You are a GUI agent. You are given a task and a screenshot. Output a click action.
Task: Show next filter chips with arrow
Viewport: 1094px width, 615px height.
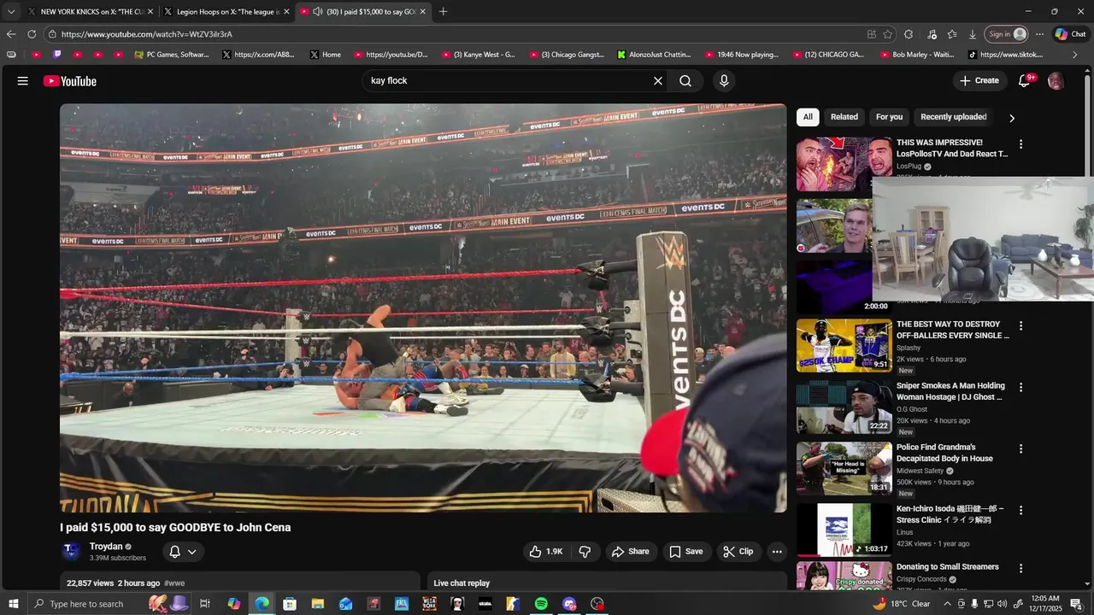1012,118
